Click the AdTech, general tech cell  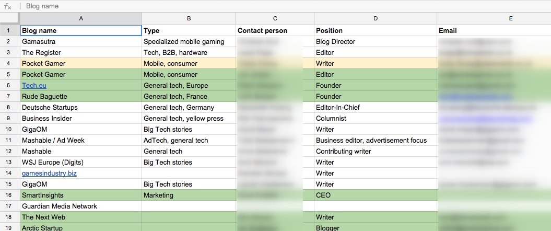189,140
